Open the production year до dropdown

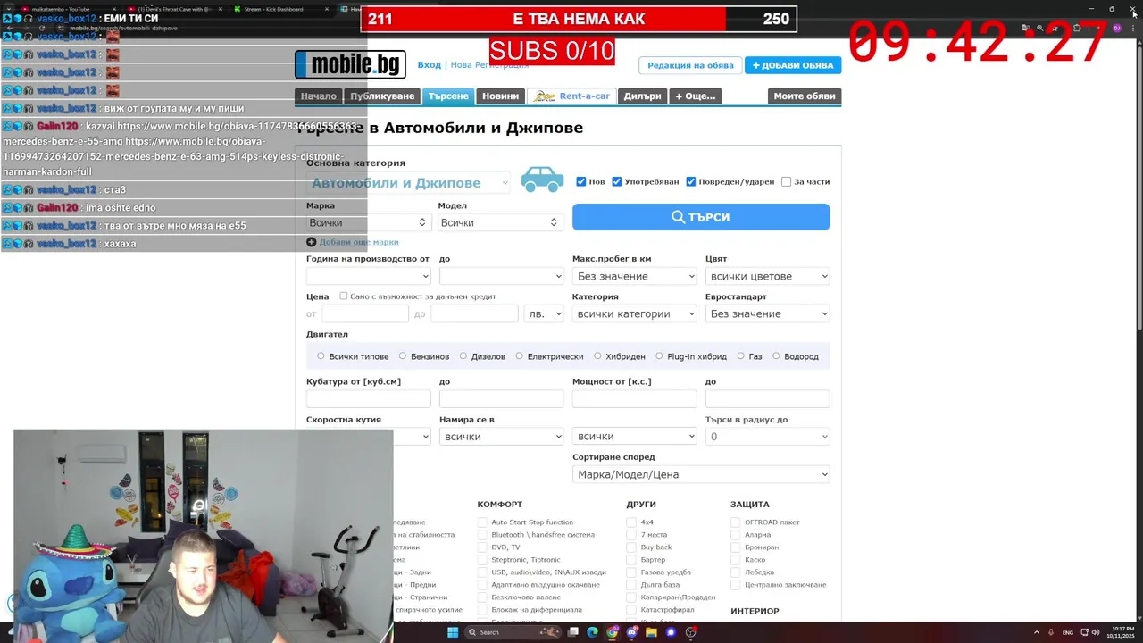(501, 276)
